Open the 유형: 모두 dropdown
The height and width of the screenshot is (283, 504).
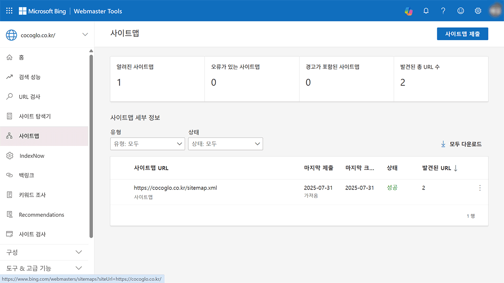(x=147, y=144)
